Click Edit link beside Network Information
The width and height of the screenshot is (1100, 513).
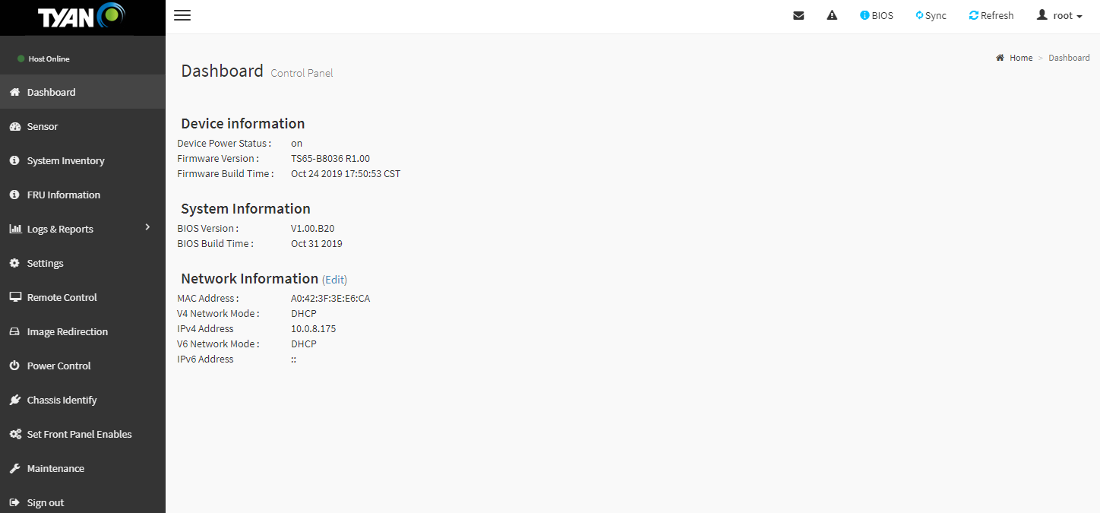(335, 279)
